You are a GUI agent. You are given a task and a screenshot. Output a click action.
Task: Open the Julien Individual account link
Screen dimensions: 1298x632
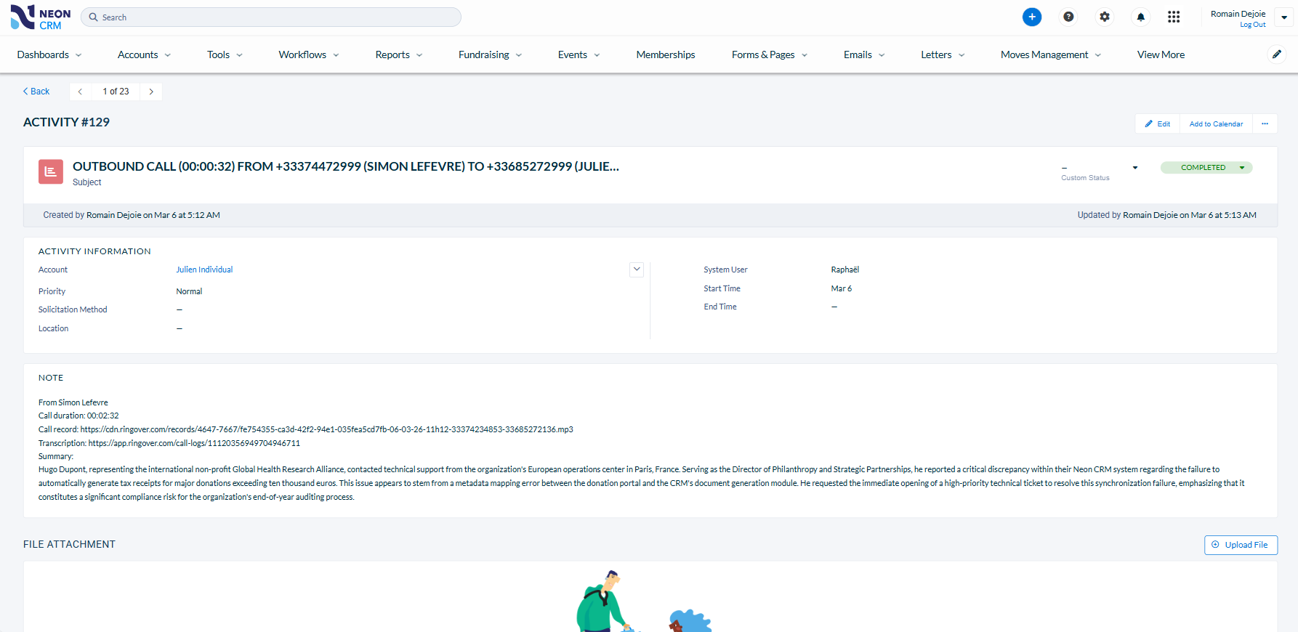[x=204, y=270]
